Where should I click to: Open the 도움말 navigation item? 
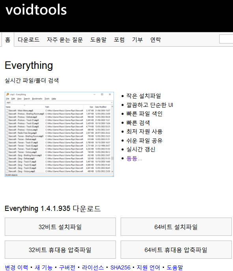point(98,40)
